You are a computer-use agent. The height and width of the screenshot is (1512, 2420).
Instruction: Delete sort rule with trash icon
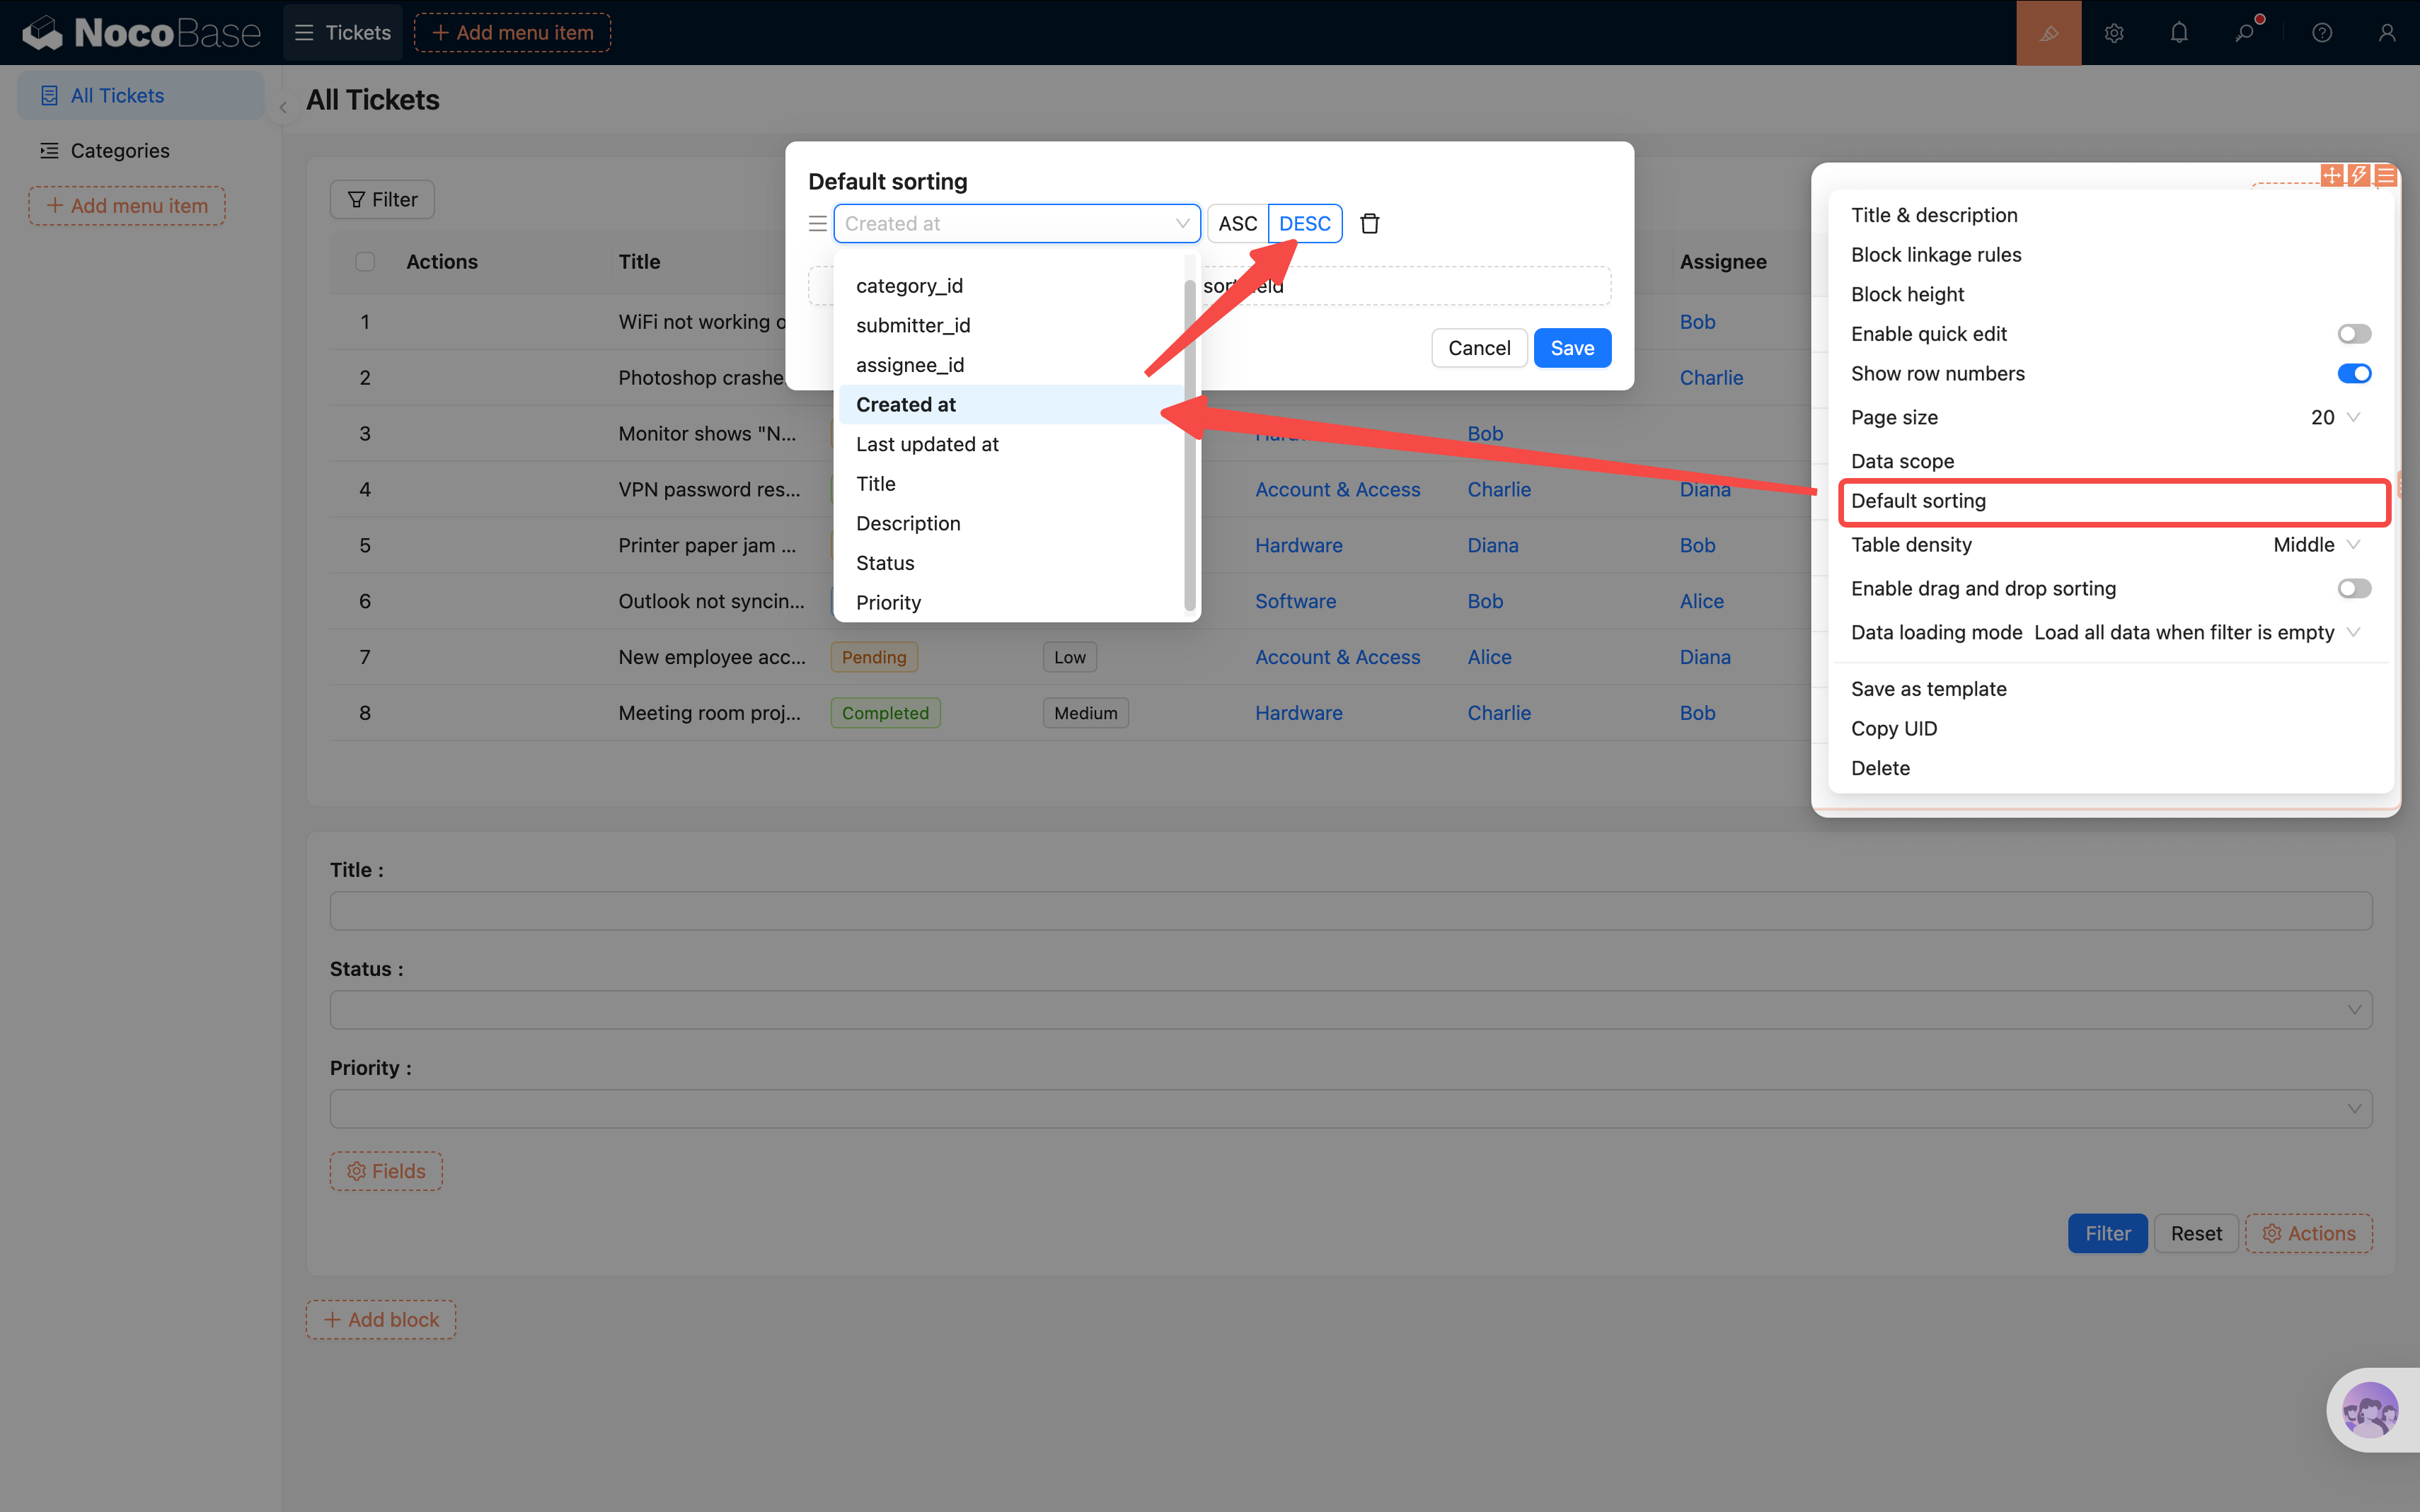(x=1370, y=224)
